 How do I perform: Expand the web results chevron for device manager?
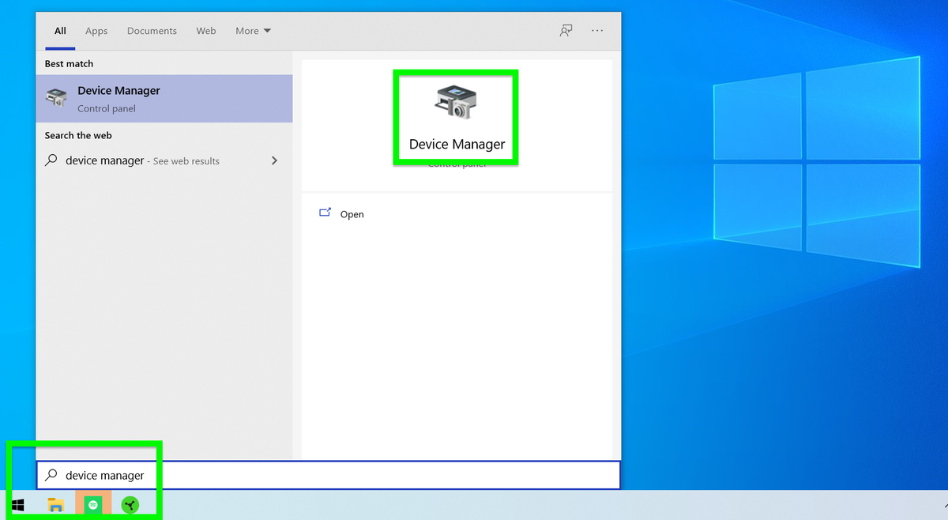coord(274,160)
